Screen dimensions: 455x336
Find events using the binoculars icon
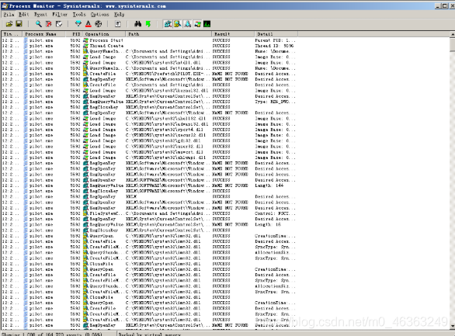[138, 24]
